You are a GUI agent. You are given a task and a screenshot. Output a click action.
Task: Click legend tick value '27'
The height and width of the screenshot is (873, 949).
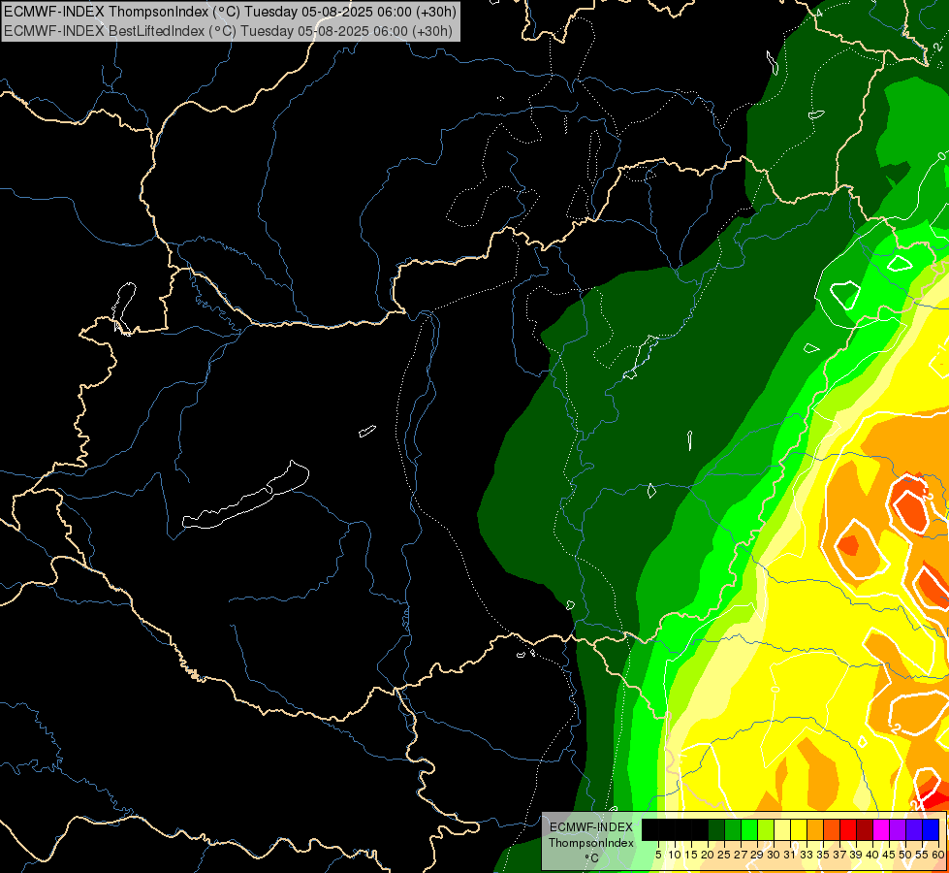[x=741, y=855]
